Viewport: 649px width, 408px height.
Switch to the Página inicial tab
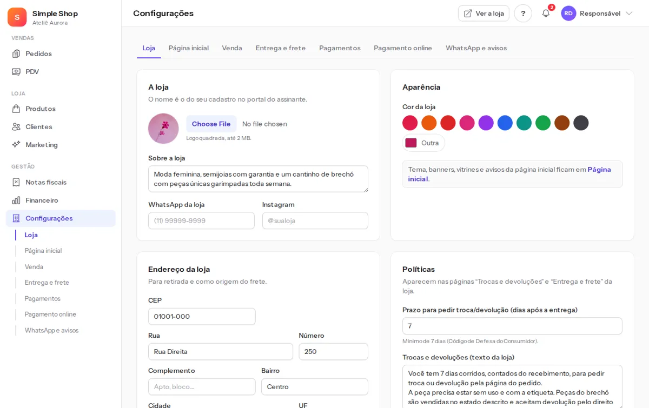pyautogui.click(x=189, y=48)
